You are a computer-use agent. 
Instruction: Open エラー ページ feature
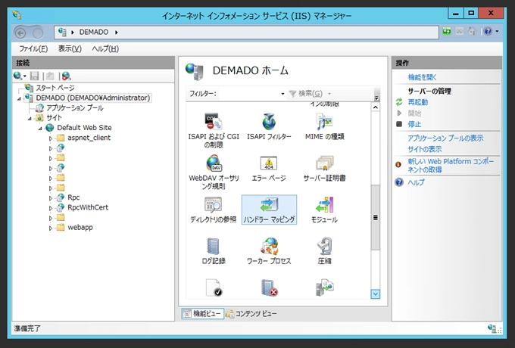[x=269, y=169]
